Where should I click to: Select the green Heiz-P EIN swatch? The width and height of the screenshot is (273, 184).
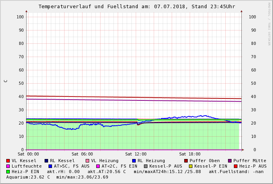tap(8, 171)
